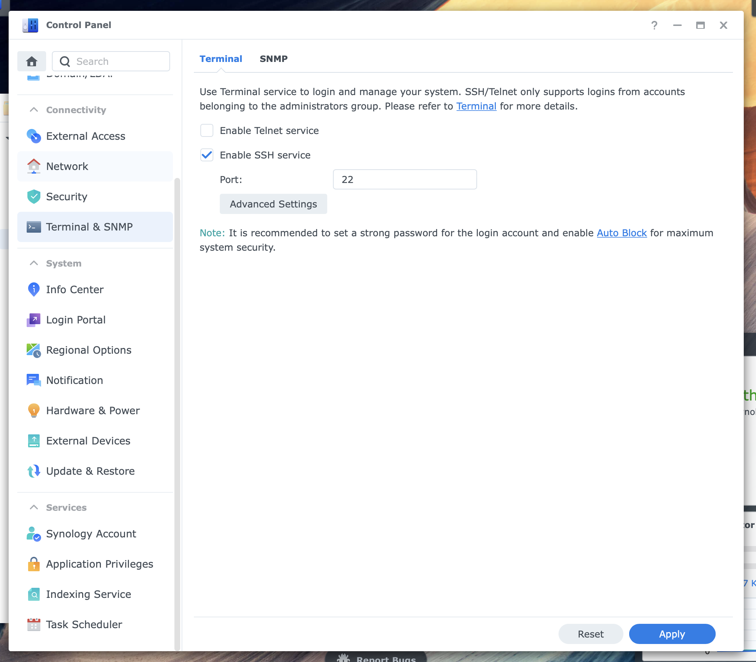Screen dimensions: 756x662
Task: Open the Update & Restore page
Action: [x=95, y=471]
